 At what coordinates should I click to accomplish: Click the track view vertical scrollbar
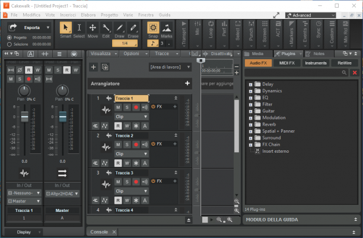[x=237, y=126]
